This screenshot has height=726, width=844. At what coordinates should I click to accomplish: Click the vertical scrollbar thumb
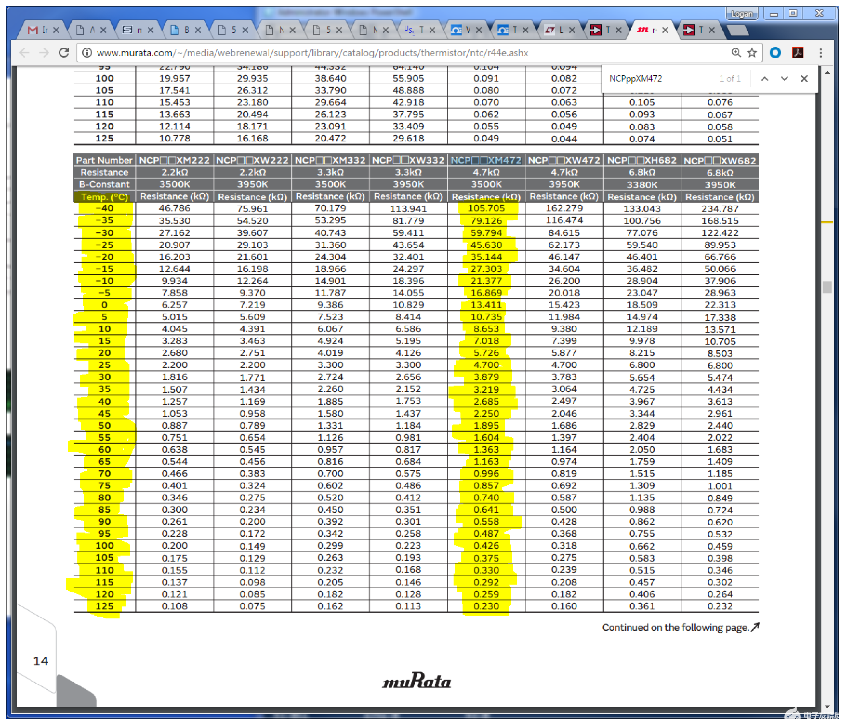click(827, 287)
